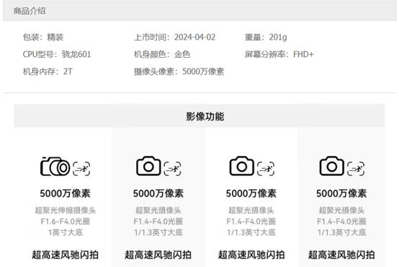Select the 包装：精装 specification
Screen dimensions: 399x267
[43, 38]
